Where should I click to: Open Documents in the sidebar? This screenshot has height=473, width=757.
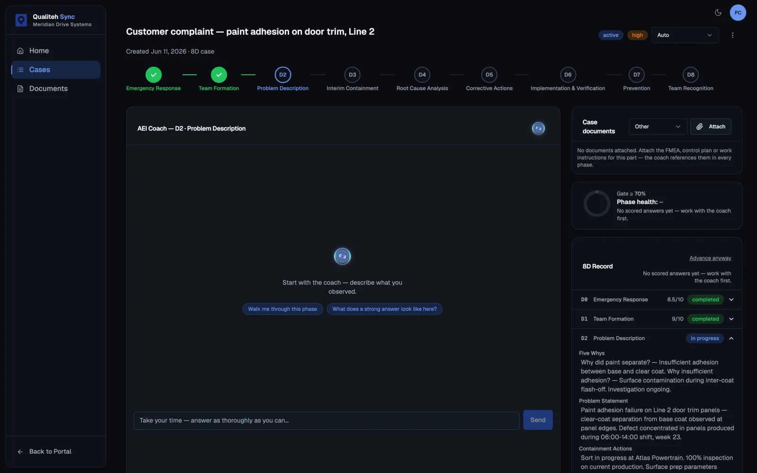55,88
